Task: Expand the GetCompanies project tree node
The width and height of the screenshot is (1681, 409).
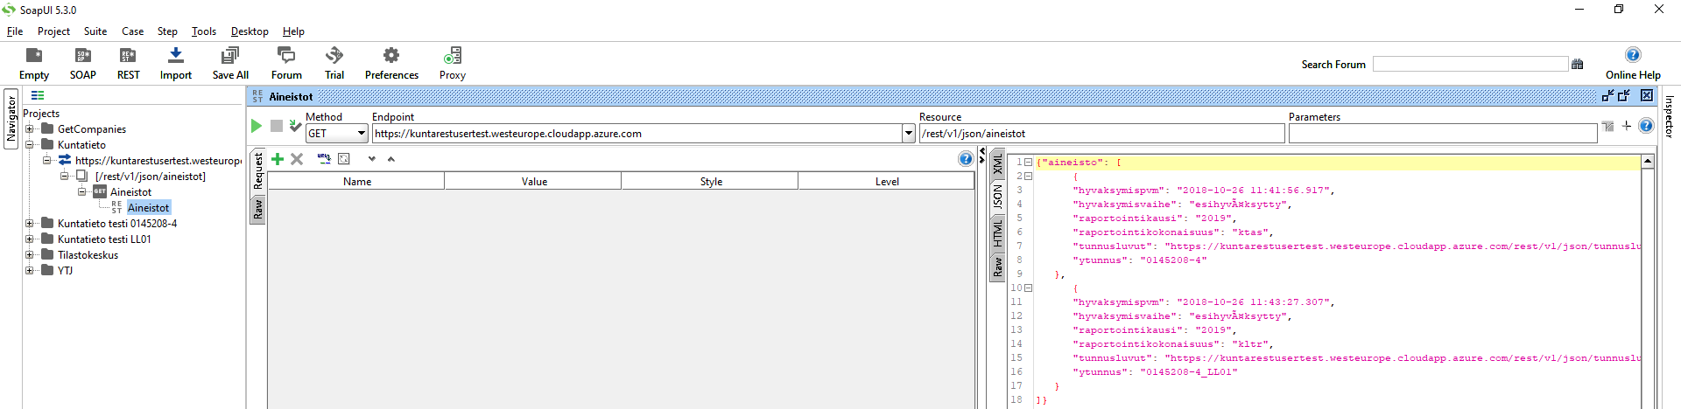Action: coord(30,129)
